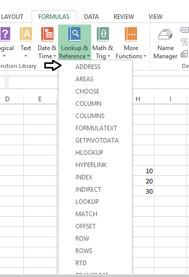Expand the Math & Trig dropdown arrow
The image size is (189, 277).
coord(109,56)
